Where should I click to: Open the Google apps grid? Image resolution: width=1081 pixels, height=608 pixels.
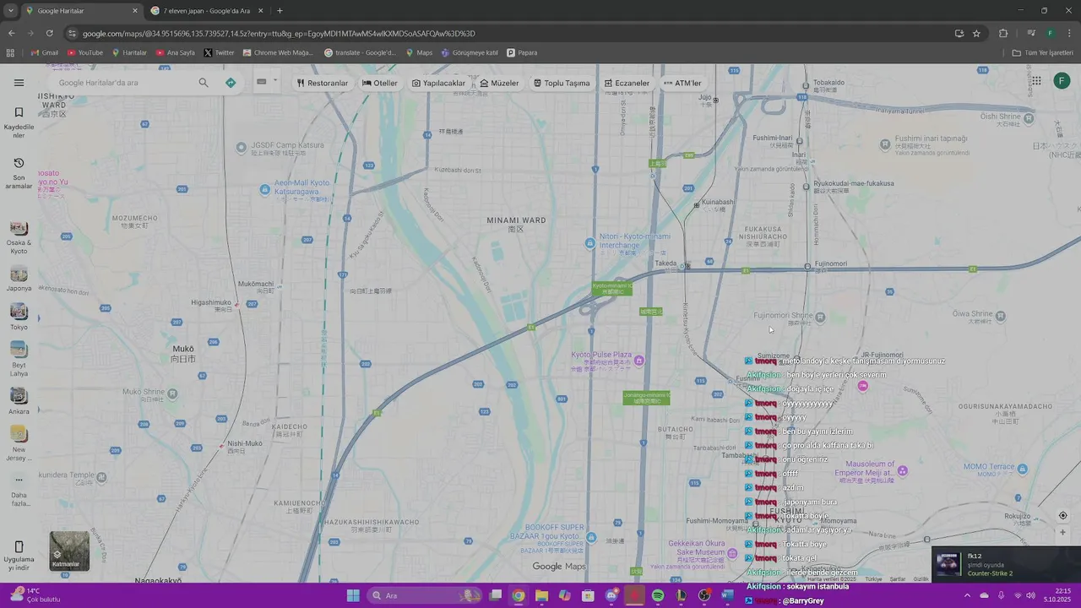click(x=1036, y=81)
